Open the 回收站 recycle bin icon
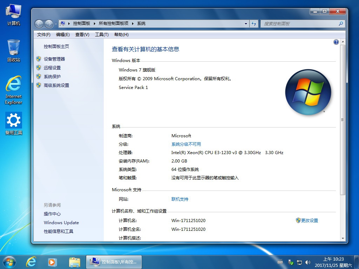This screenshot has width=359, height=269. click(x=14, y=51)
